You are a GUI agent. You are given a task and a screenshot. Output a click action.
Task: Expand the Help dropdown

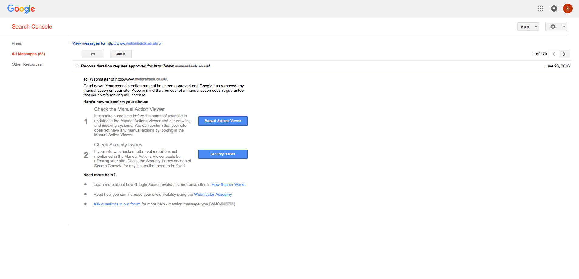point(528,27)
